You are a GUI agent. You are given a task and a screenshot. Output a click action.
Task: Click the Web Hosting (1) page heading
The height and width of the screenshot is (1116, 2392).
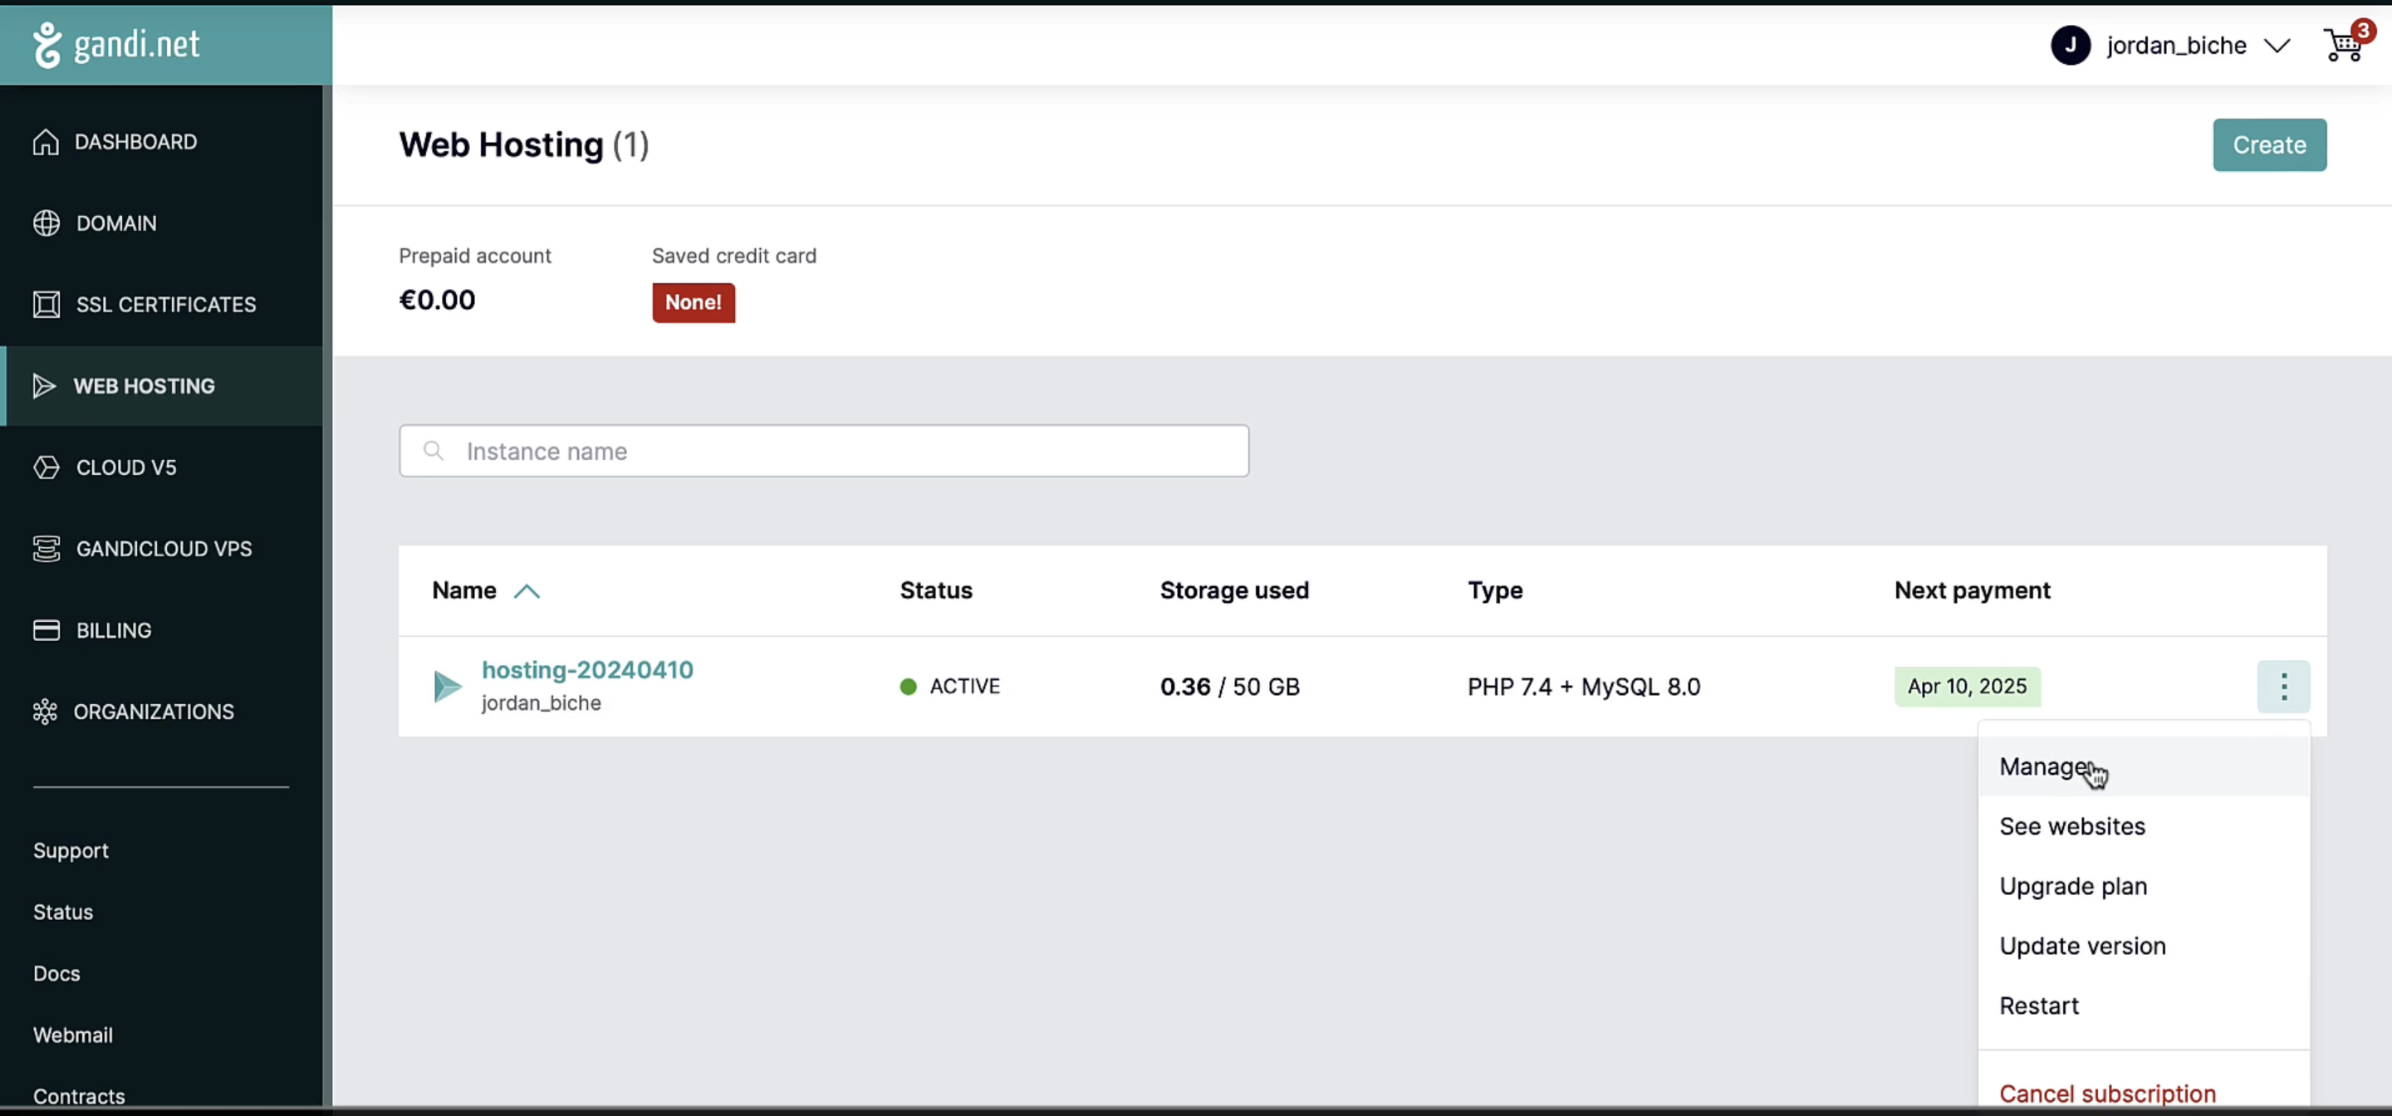click(x=524, y=144)
